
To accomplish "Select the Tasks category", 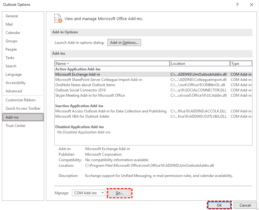I will click(x=10, y=58).
